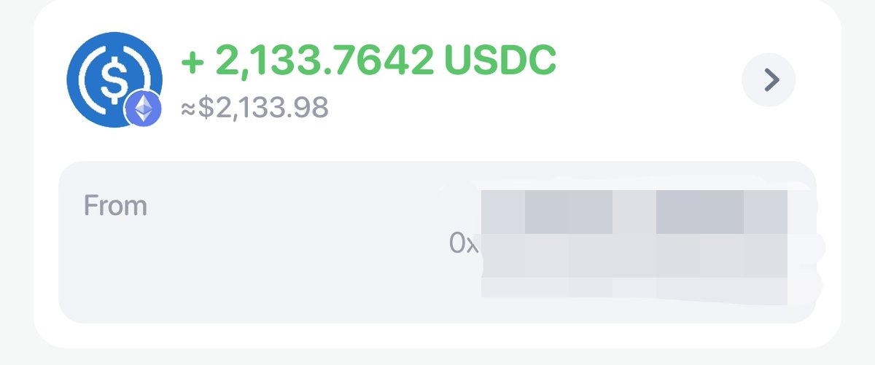Tap the approximately-equal symbol before $2,133.98
The height and width of the screenshot is (365, 875).
pyautogui.click(x=187, y=109)
